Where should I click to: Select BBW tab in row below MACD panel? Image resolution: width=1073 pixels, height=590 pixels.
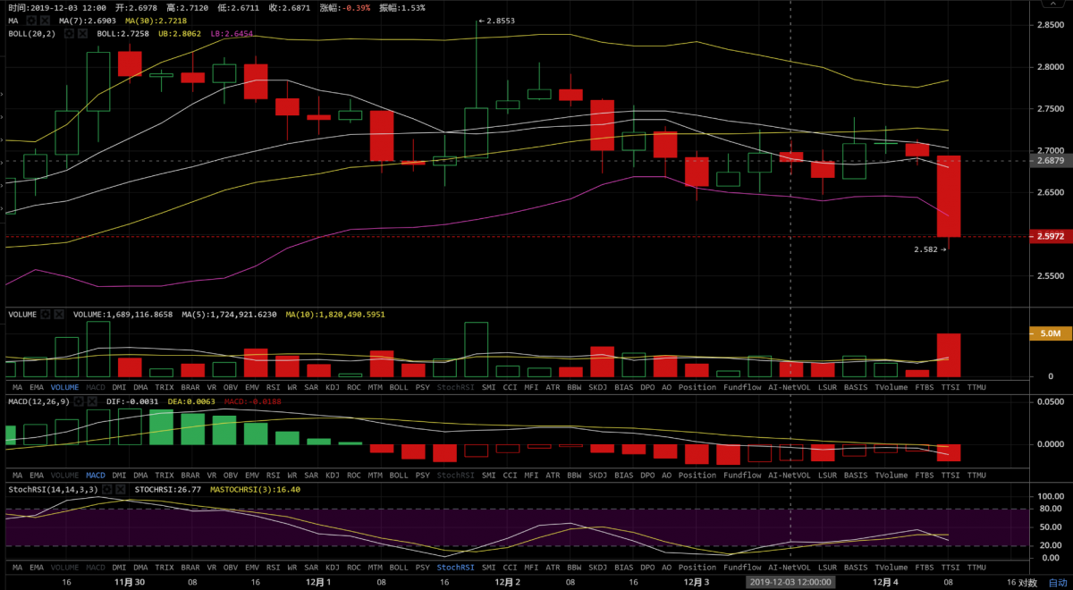coord(574,476)
